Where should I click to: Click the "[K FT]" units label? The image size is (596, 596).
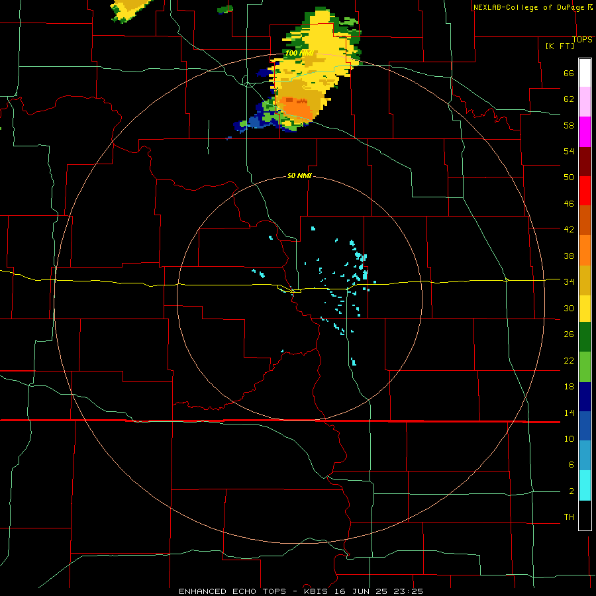560,46
